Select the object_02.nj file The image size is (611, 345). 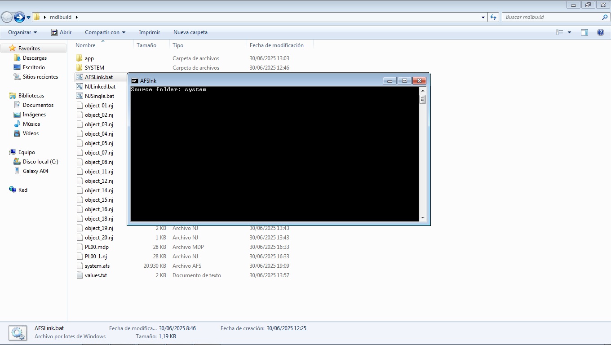click(99, 115)
